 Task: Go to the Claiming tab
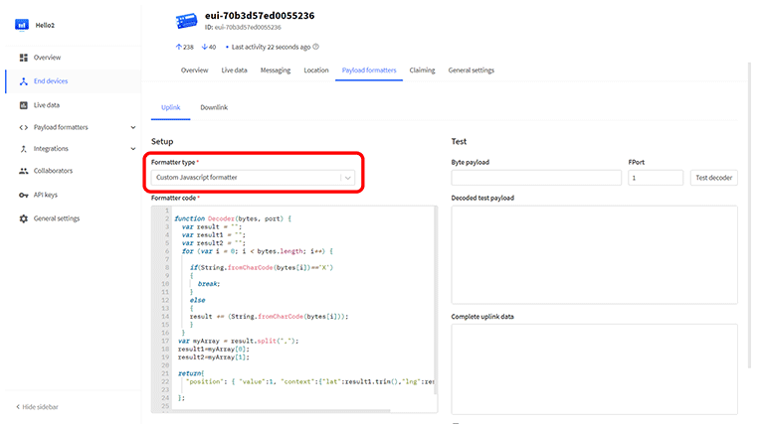click(x=422, y=71)
